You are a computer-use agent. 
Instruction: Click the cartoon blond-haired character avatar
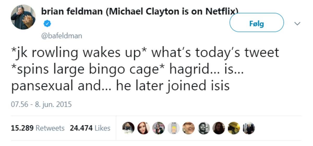point(174,128)
